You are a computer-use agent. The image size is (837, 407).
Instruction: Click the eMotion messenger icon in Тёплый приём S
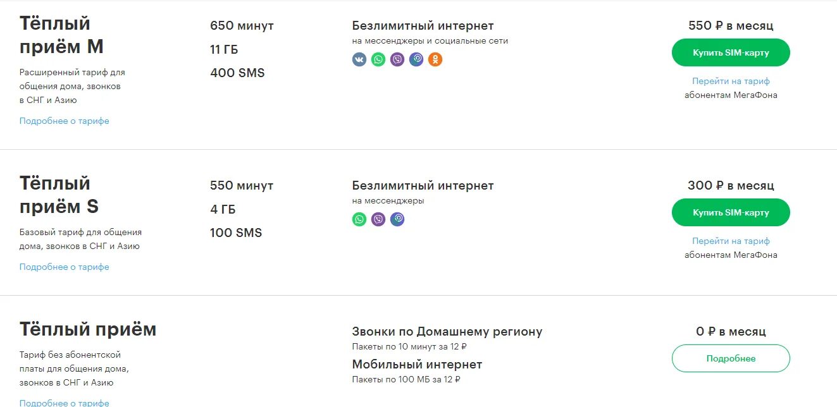click(x=397, y=219)
